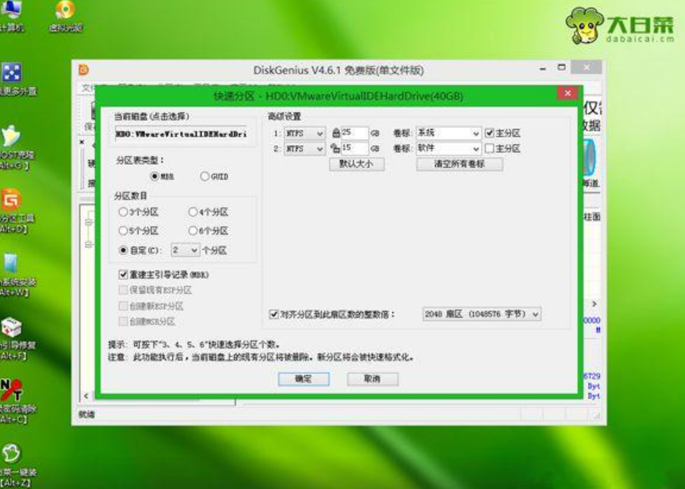Open the 引导修复 boot repair icon

coord(11,327)
